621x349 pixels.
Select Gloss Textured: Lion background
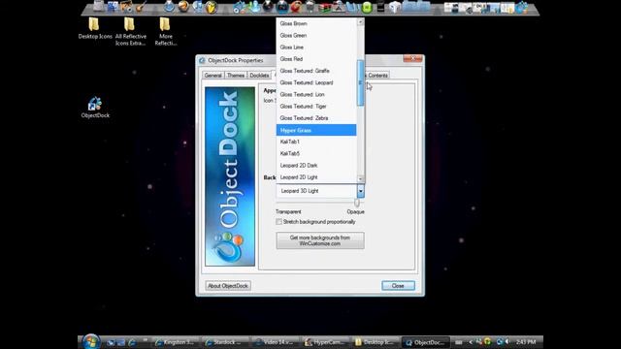point(316,95)
